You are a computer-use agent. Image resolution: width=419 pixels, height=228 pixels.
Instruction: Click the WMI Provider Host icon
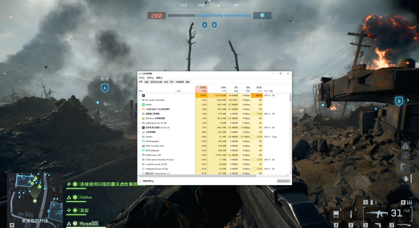[x=143, y=146]
